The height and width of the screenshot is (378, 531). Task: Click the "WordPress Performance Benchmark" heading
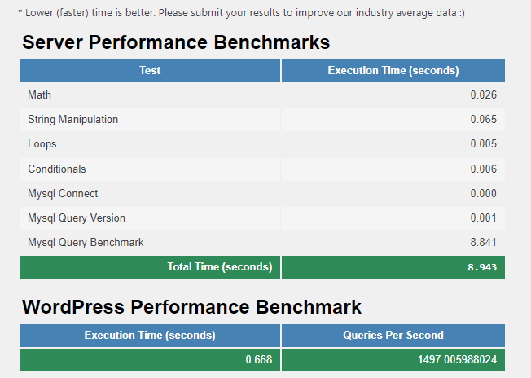tap(191, 307)
